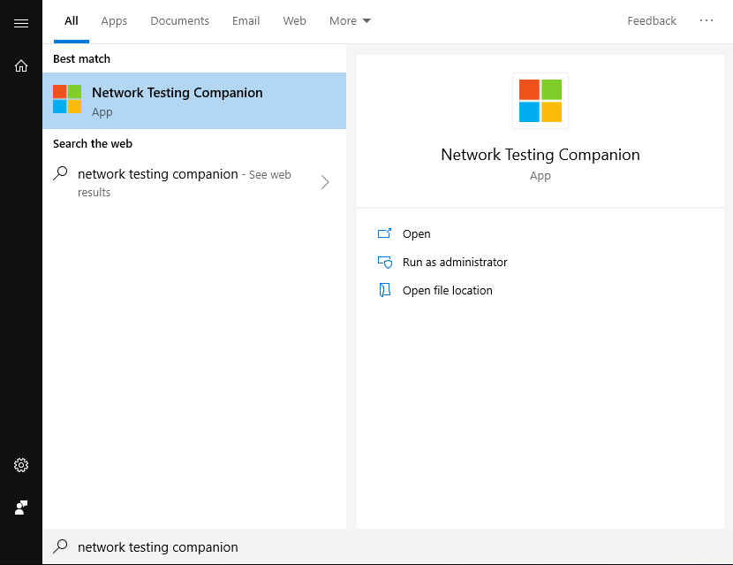Viewport: 733px width, 565px height.
Task: Open the hamburger menu in the sidebar
Action: (x=21, y=23)
